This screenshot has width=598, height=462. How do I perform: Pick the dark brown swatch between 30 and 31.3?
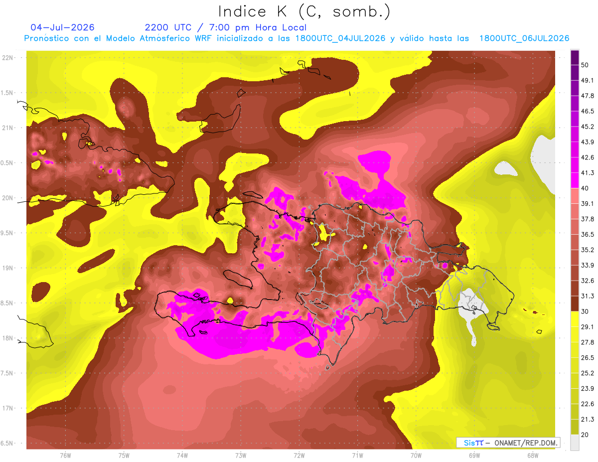(575, 304)
